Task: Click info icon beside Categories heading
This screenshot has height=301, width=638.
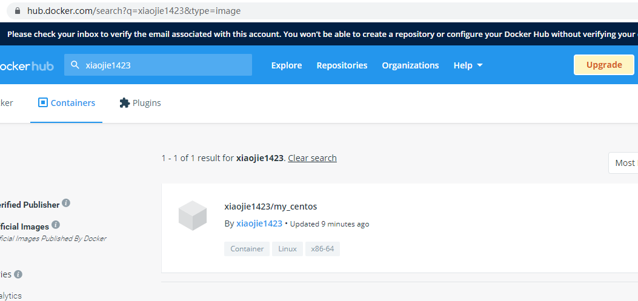Action: 18,274
